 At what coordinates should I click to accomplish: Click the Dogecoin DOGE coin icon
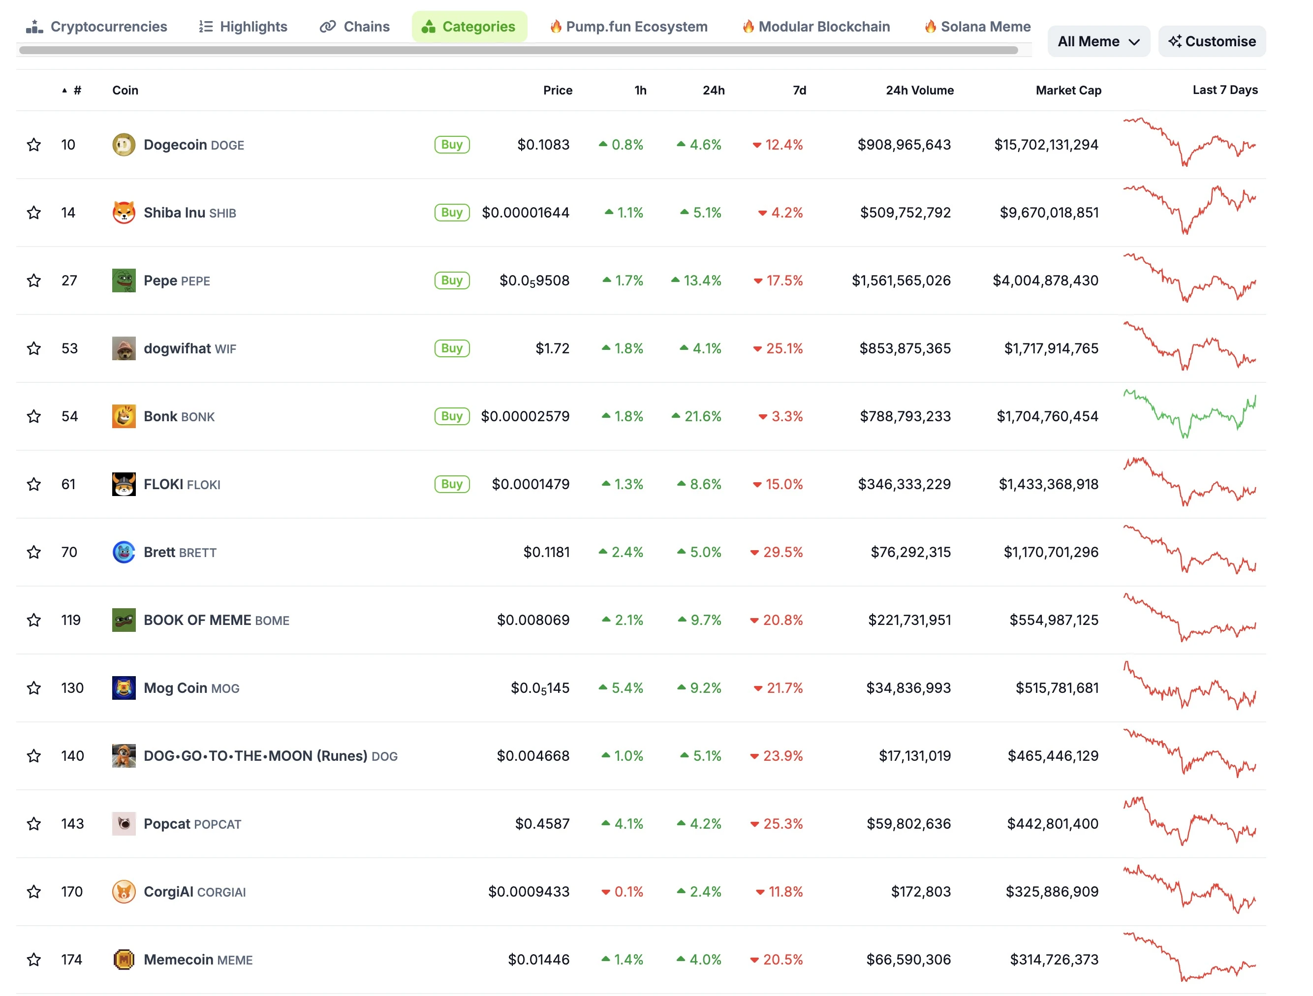pos(123,144)
